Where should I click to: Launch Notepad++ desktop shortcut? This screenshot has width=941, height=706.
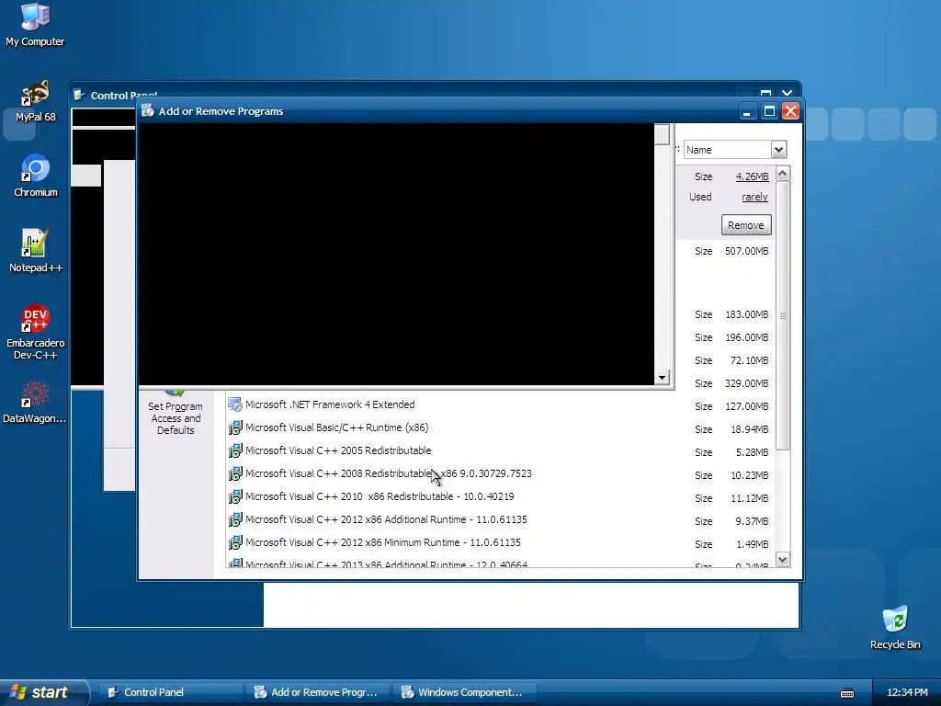tap(36, 252)
